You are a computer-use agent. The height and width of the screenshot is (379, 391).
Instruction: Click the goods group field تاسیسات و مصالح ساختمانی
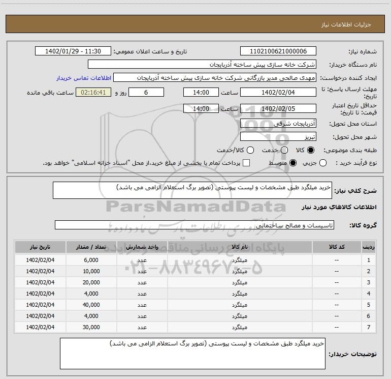pyautogui.click(x=194, y=225)
